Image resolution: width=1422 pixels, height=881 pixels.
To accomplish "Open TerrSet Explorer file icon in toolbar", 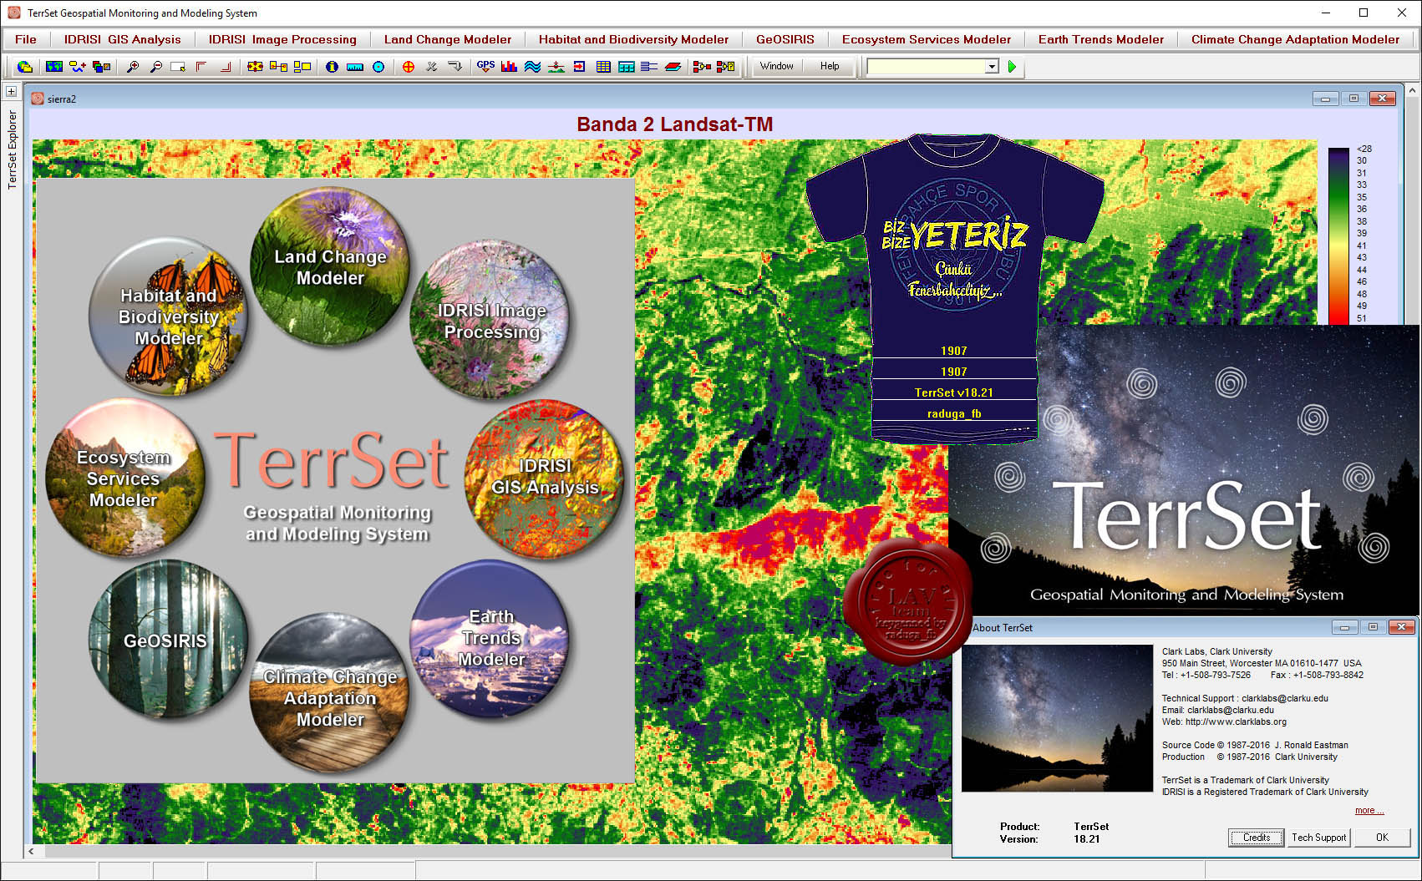I will coord(25,66).
